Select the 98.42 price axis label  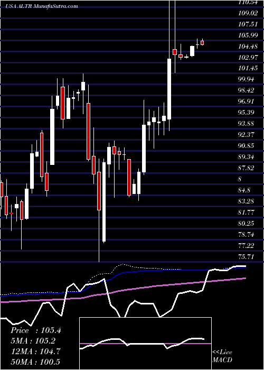click(246, 90)
